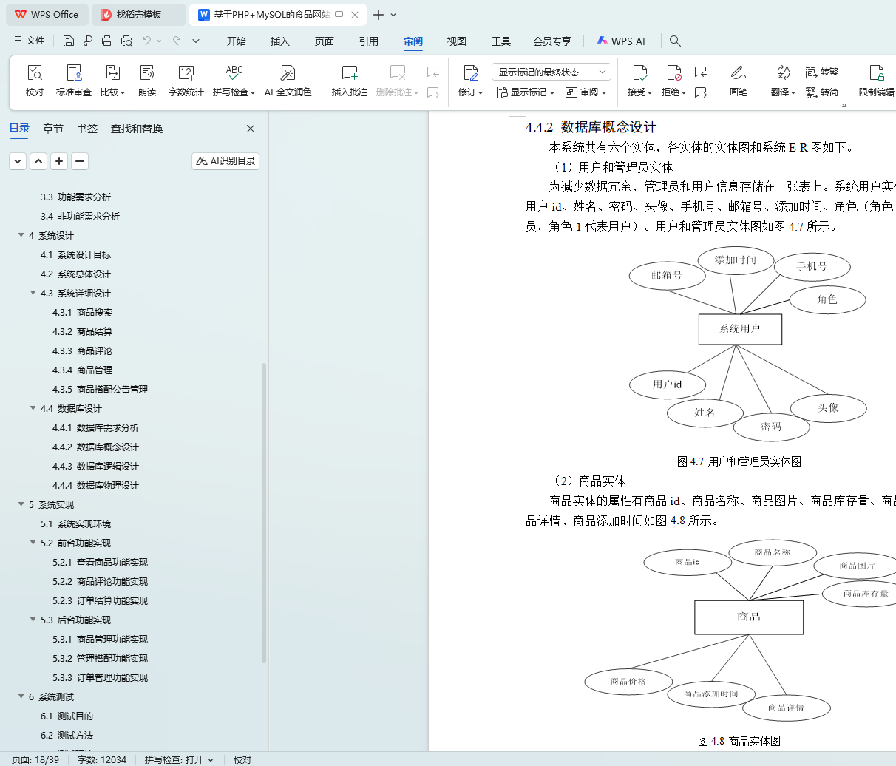Switch to the 开始 ribbon tab

(x=237, y=41)
